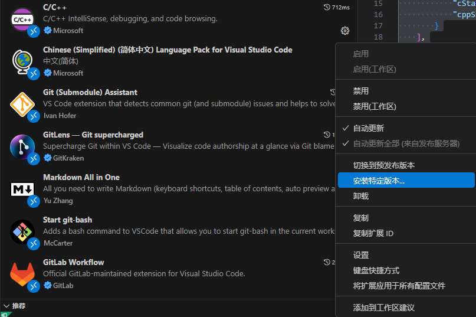The image size is (476, 317).
Task: Click line number 16 in the editor
Action: (x=378, y=15)
